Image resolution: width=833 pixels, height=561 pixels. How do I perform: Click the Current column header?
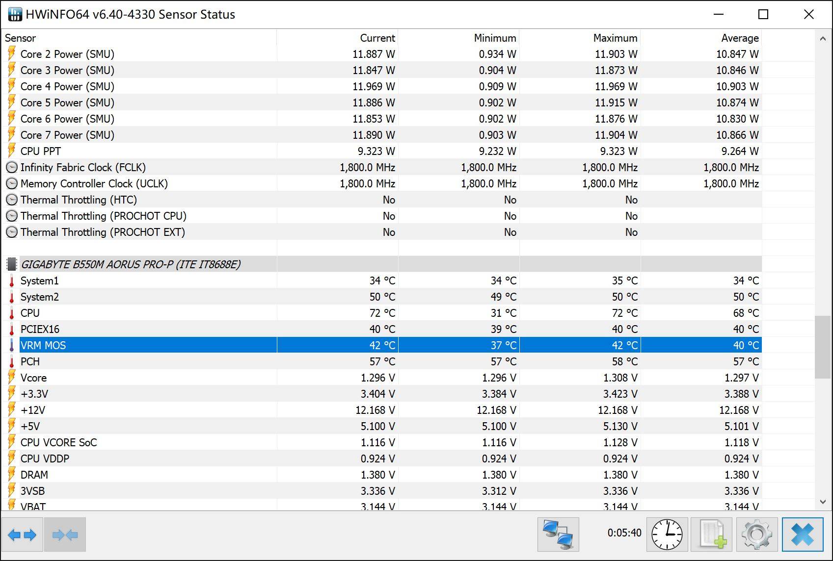(377, 38)
